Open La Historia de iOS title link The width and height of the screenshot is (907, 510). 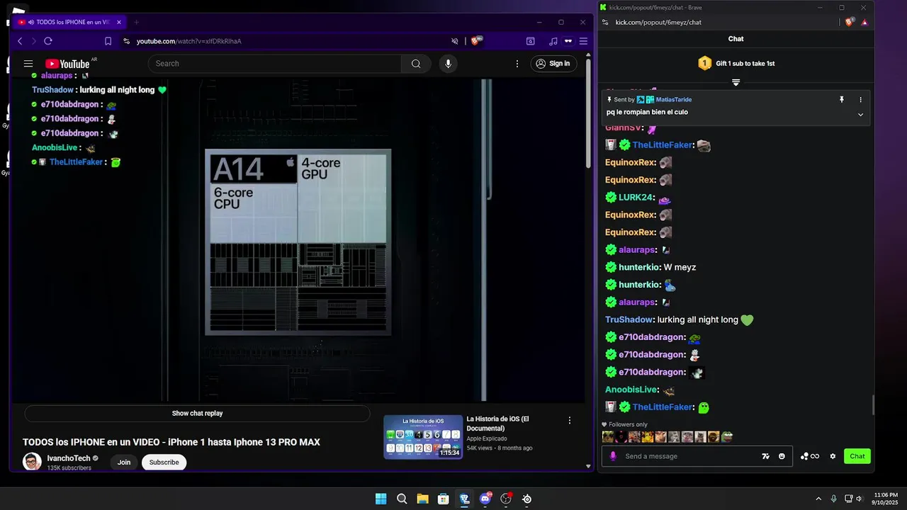click(497, 424)
